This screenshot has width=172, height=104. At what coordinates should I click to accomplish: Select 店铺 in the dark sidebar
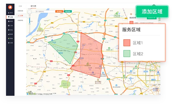[x=10, y=17]
